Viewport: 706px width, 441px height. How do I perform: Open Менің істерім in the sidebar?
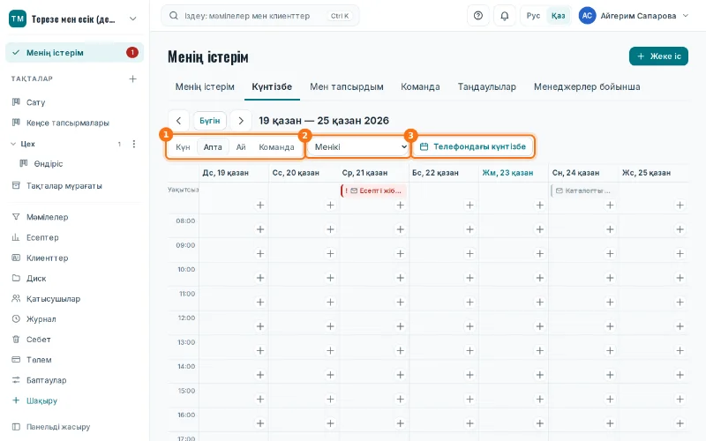[74, 53]
